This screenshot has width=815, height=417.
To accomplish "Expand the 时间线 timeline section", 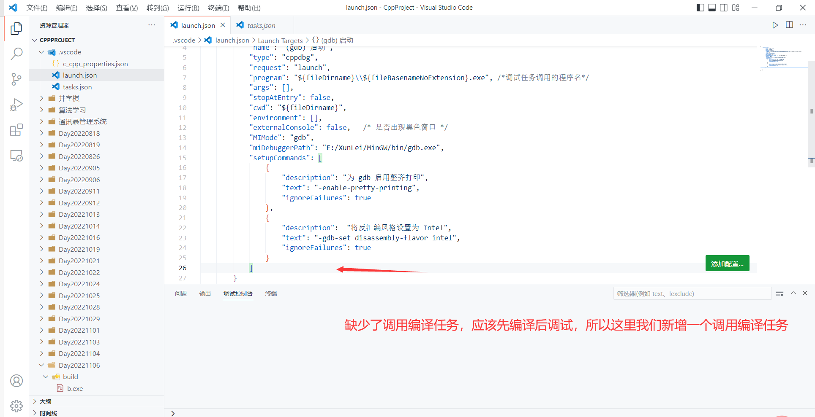I will tap(97, 413).
